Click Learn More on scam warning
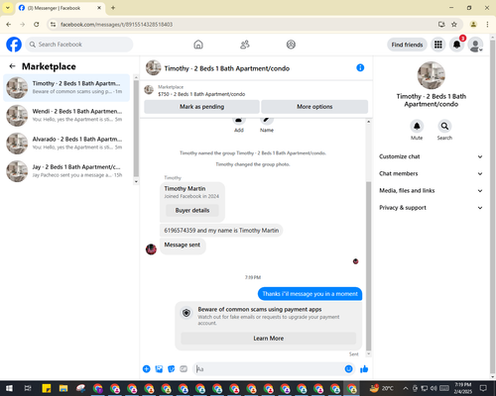This screenshot has height=396, width=496. (268, 339)
